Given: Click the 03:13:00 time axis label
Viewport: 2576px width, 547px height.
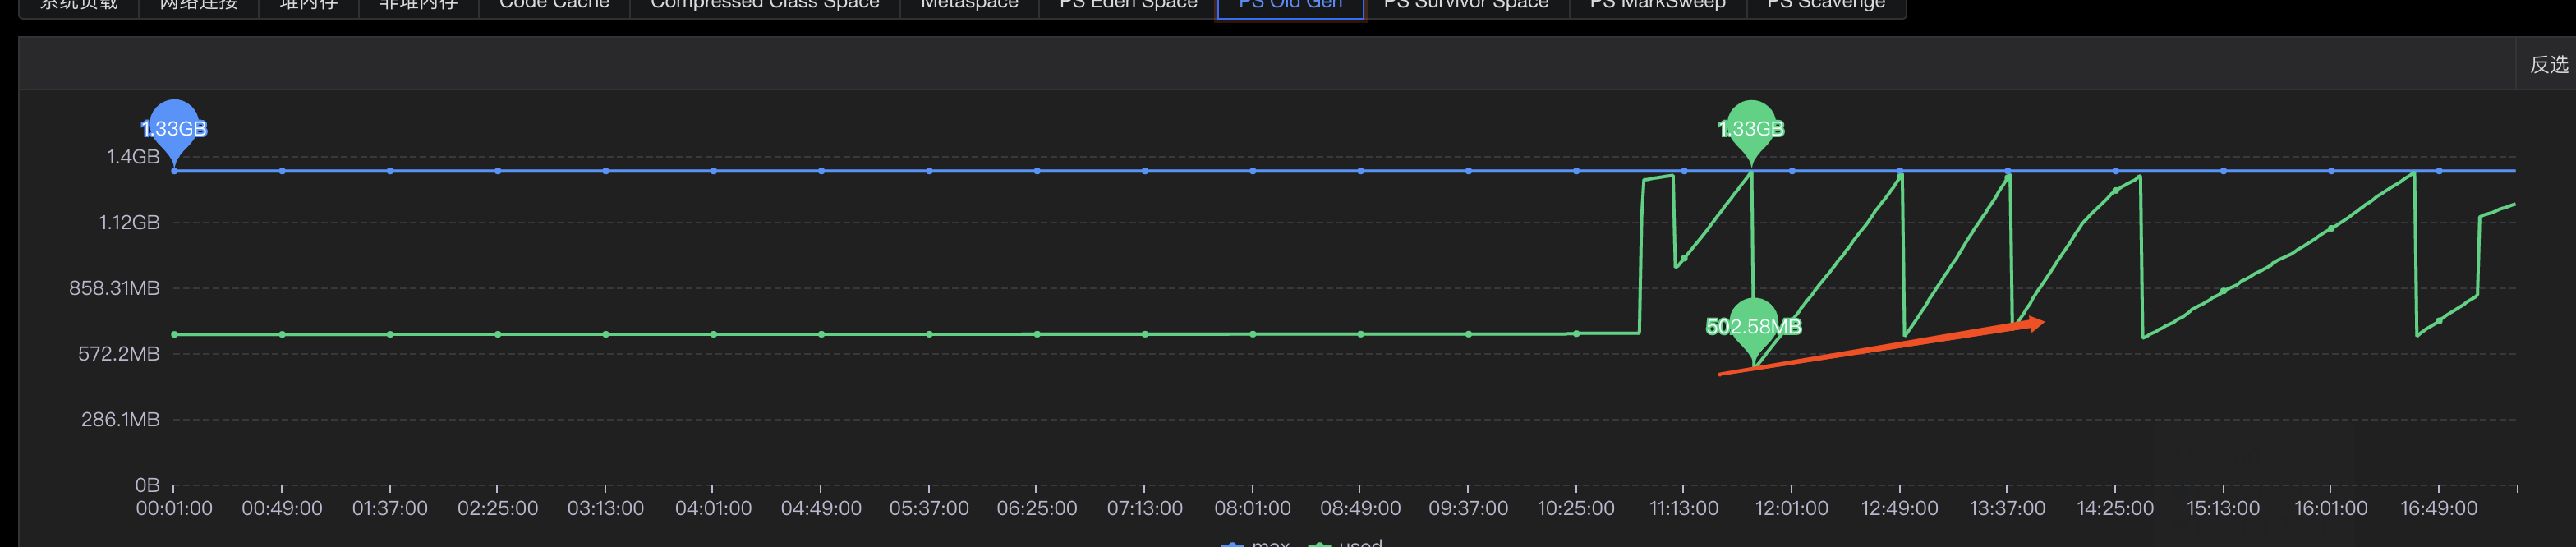Looking at the screenshot, I should pos(606,508).
